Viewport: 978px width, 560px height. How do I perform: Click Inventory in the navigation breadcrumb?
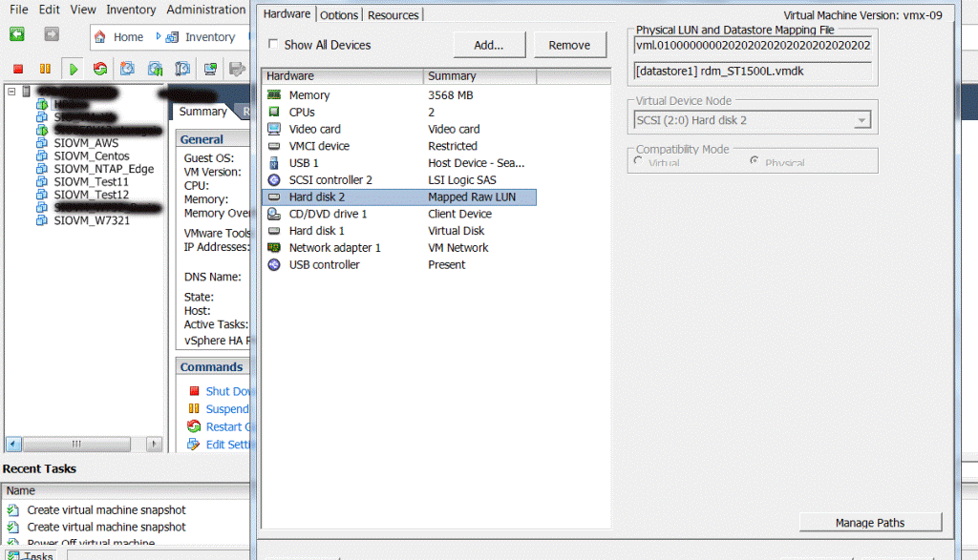(209, 37)
